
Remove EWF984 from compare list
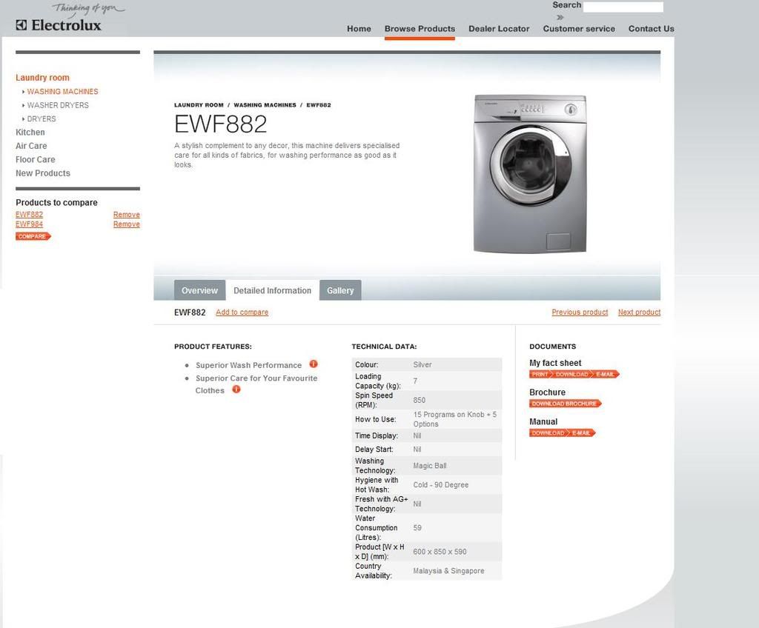(126, 224)
